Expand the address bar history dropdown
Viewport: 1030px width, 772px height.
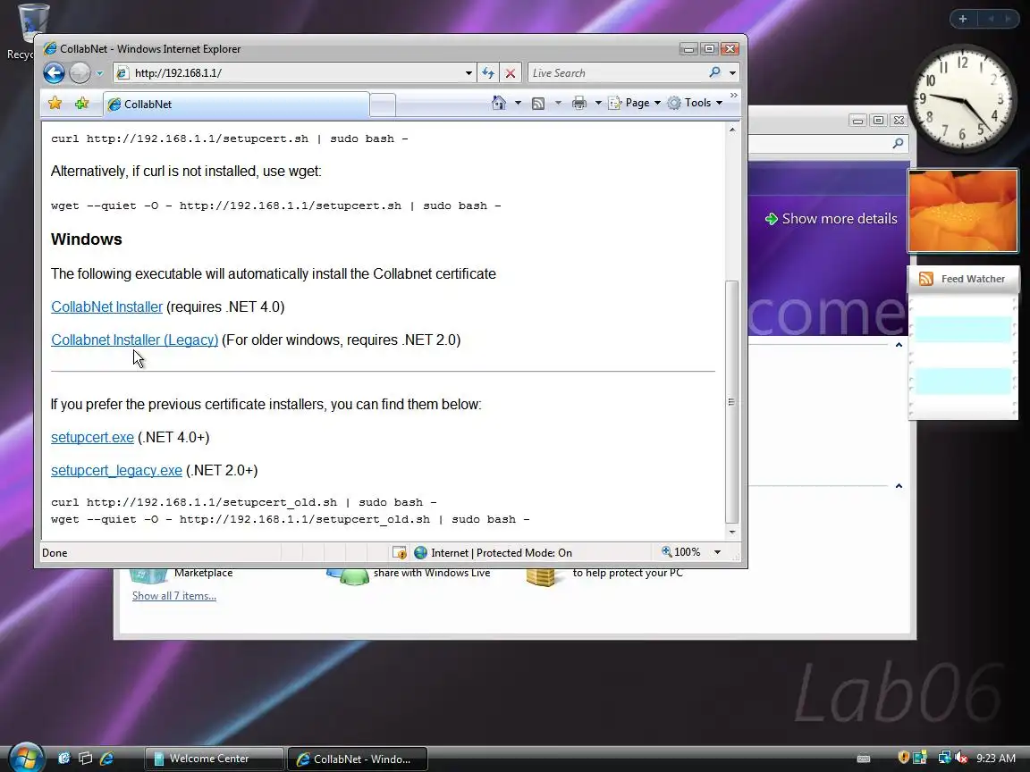coord(469,73)
